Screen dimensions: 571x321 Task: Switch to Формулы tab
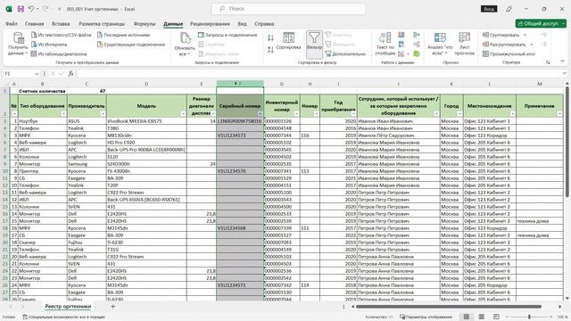click(145, 24)
